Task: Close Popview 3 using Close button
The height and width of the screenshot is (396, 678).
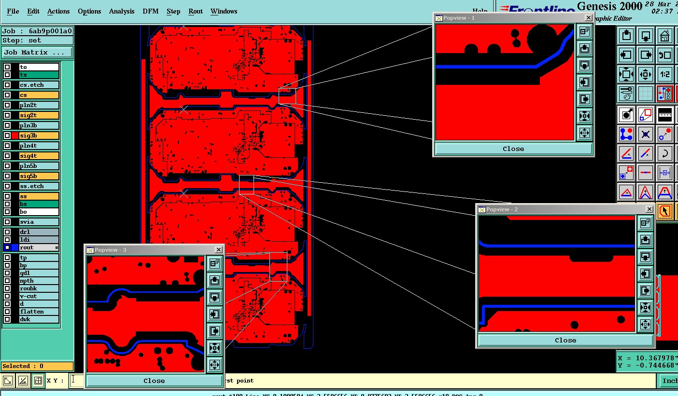Action: click(154, 381)
